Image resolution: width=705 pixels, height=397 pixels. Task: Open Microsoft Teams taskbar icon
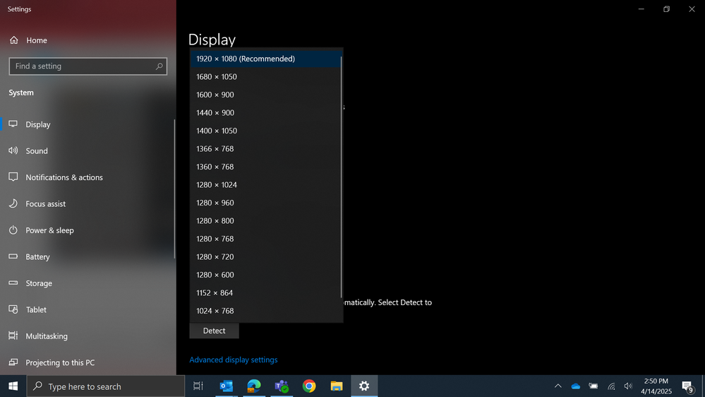(x=282, y=386)
